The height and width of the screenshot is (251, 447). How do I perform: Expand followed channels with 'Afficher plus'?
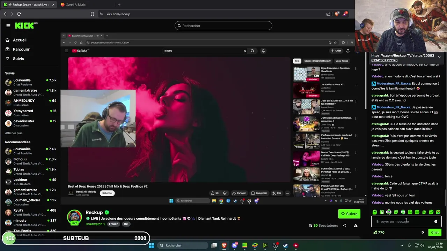click(14, 133)
